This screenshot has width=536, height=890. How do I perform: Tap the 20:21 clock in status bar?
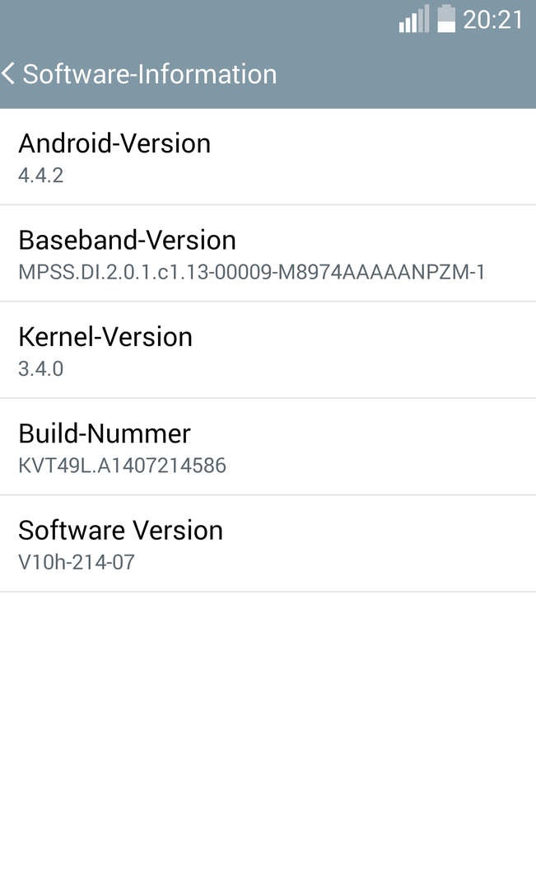(x=493, y=20)
